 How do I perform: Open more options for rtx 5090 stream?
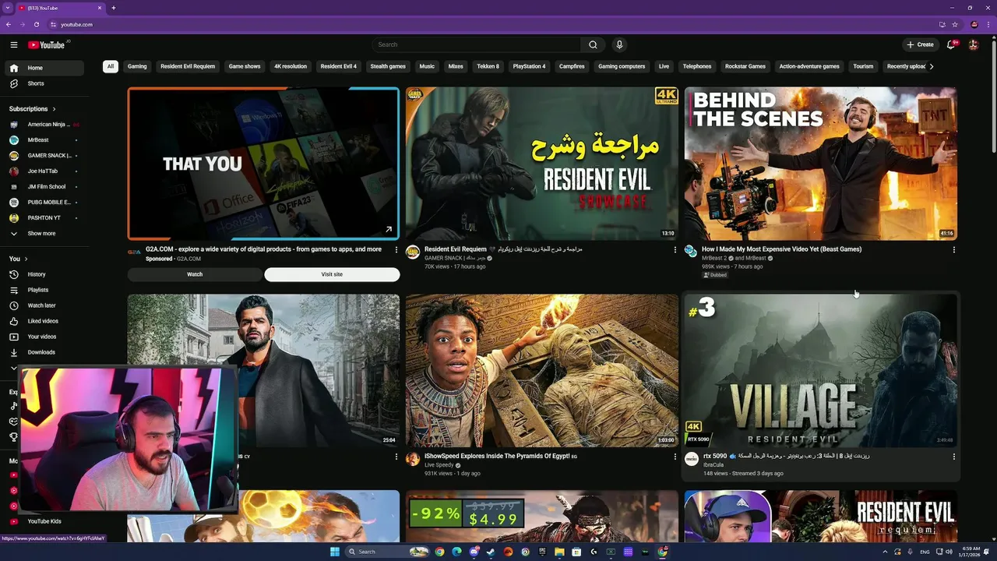954,457
